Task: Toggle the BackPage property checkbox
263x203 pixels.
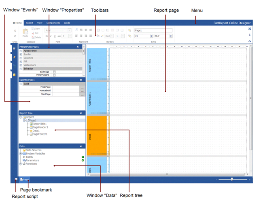Action: click(x=54, y=72)
